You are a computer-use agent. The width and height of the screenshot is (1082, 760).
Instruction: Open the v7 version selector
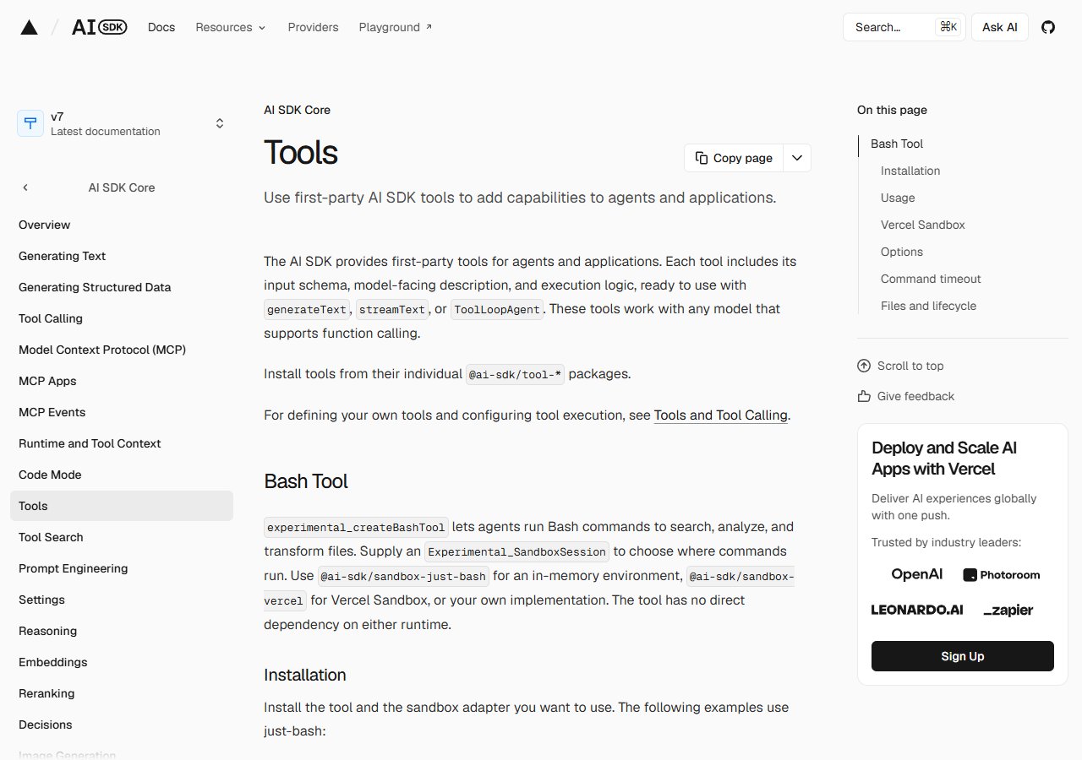[x=123, y=123]
